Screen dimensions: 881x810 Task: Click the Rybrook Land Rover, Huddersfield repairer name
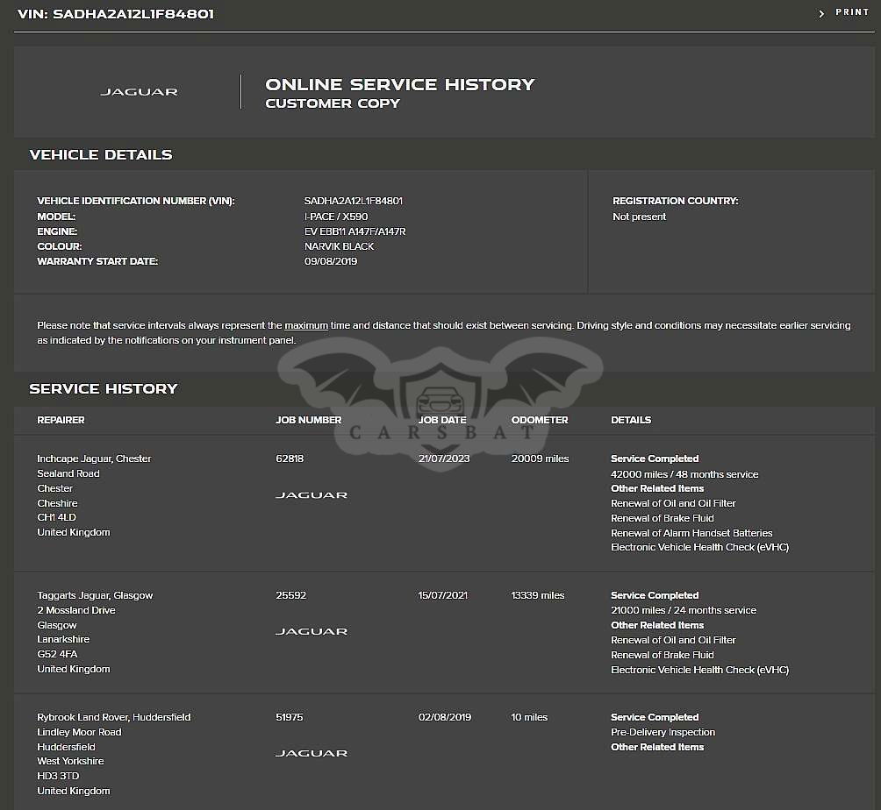pyautogui.click(x=113, y=717)
